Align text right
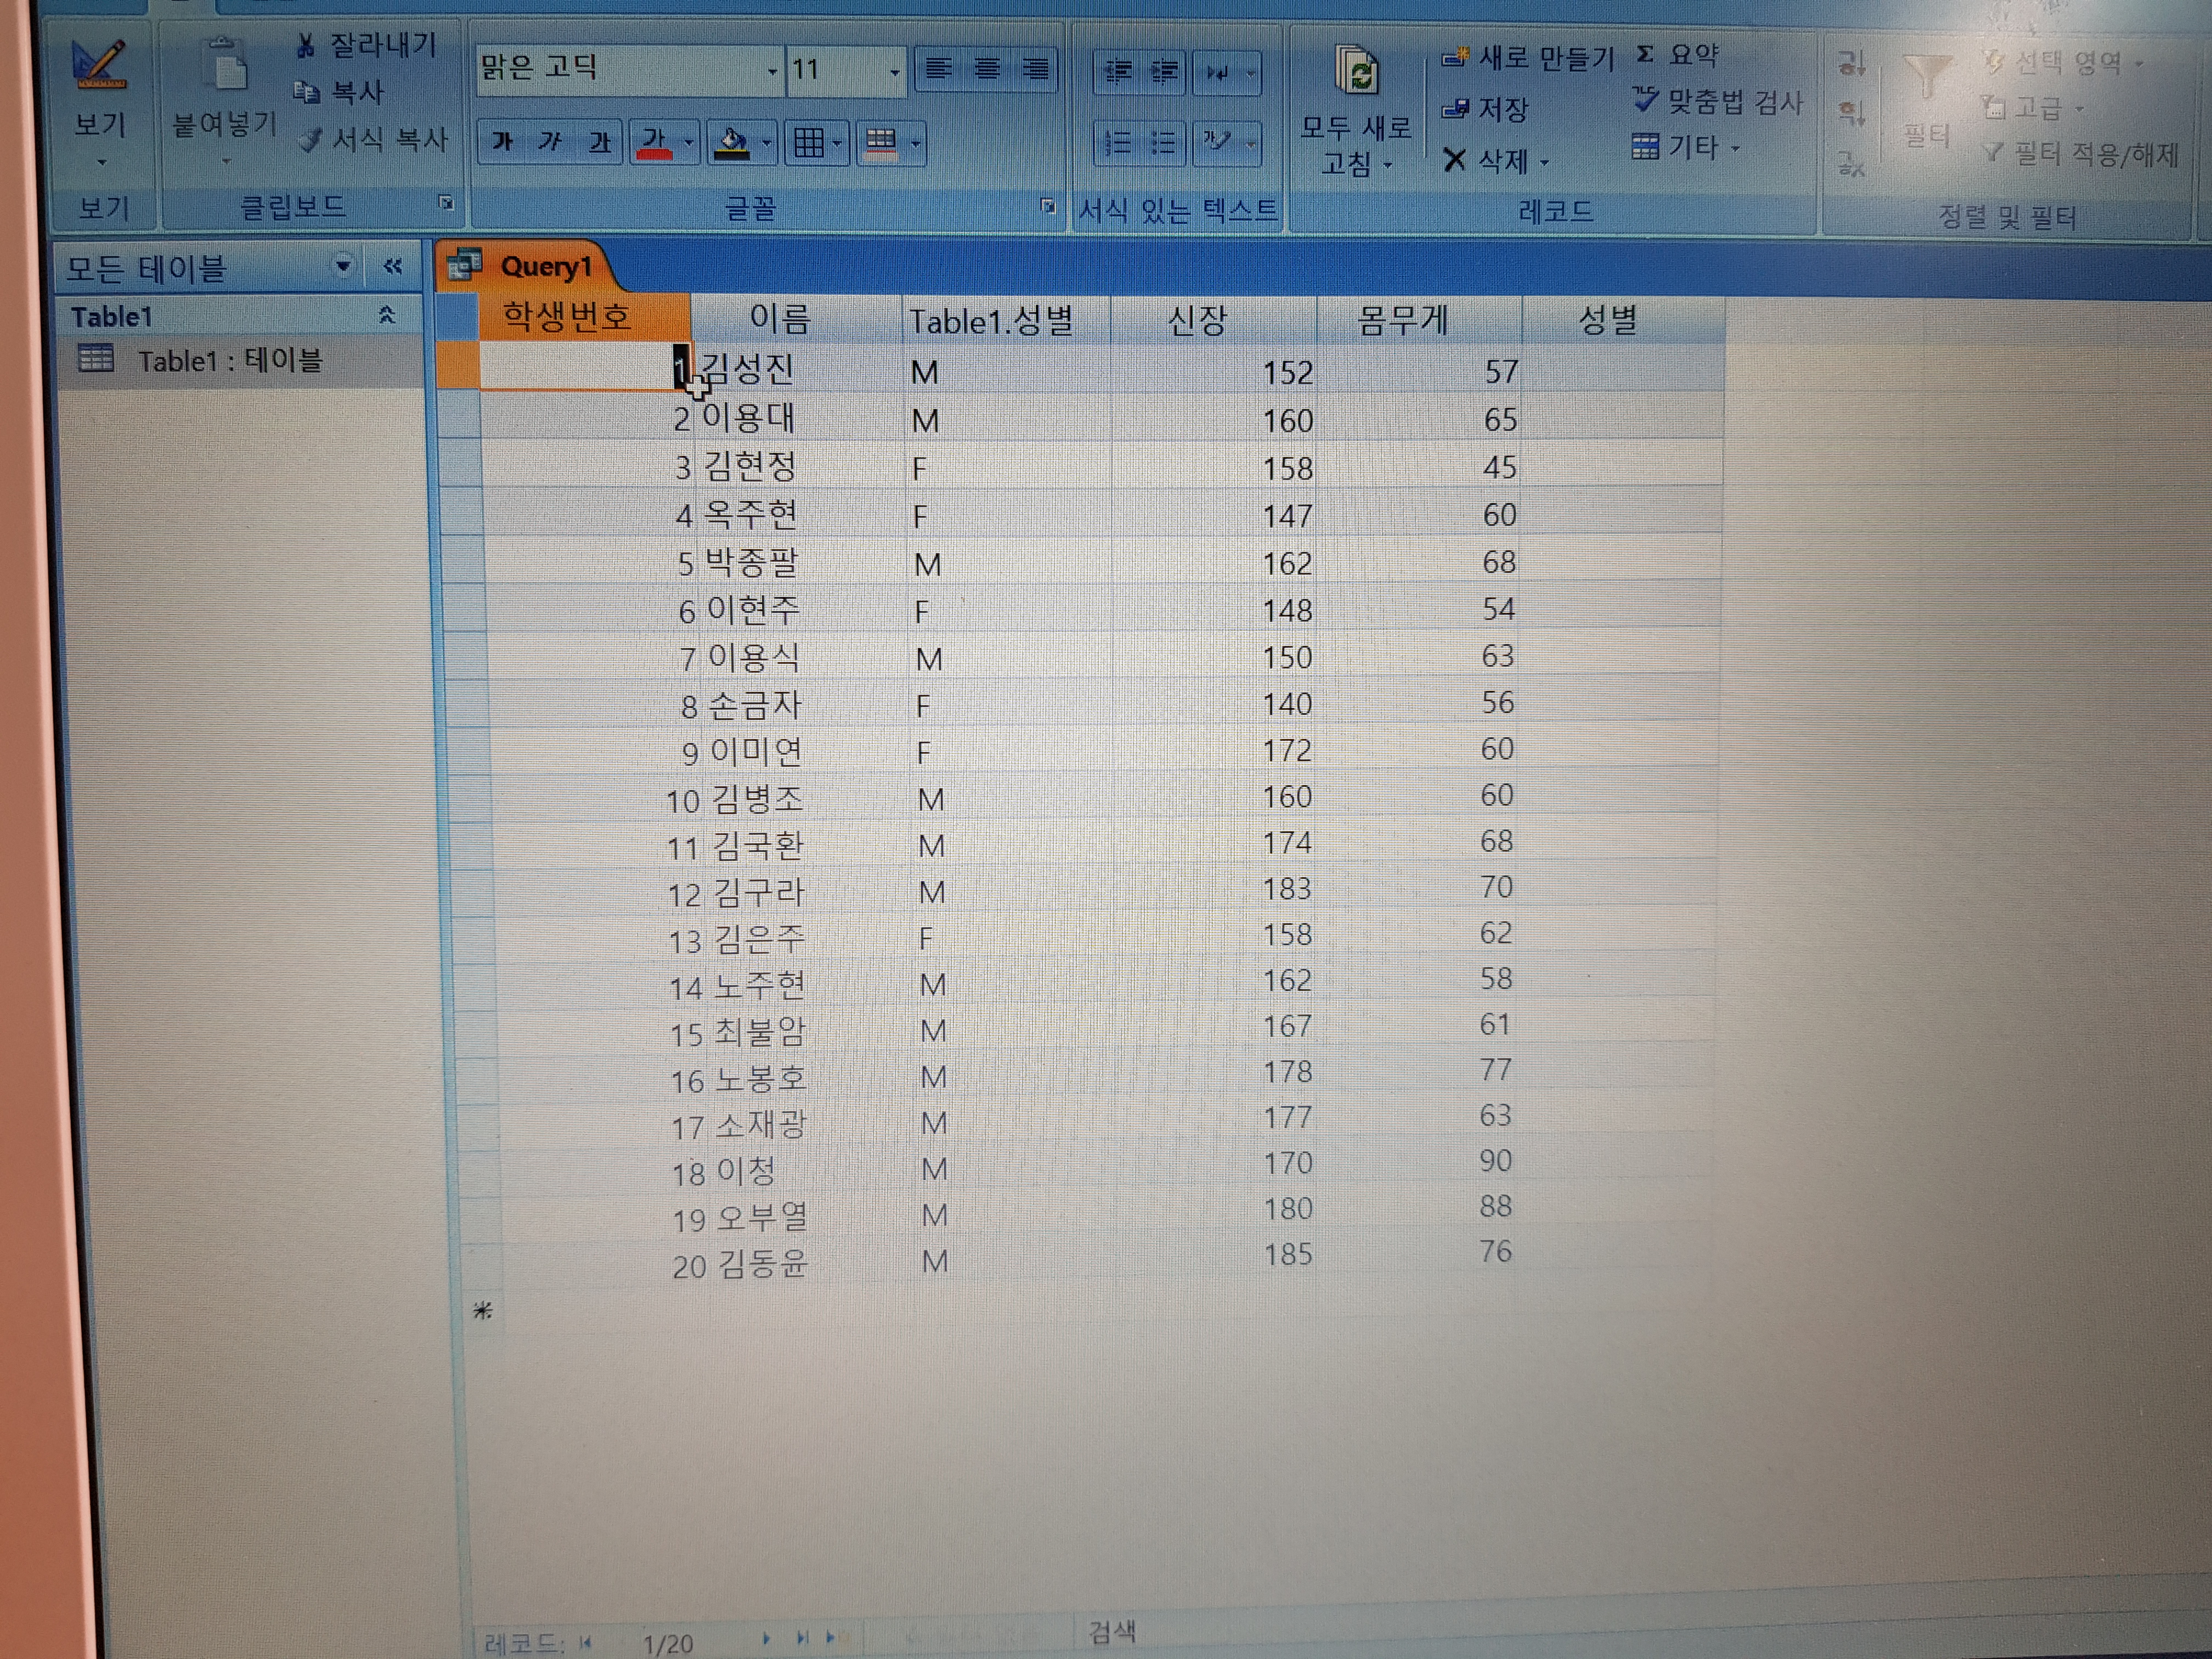 click(x=1035, y=69)
